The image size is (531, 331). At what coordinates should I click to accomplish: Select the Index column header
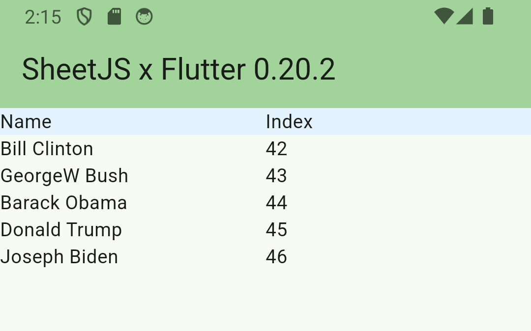[289, 122]
